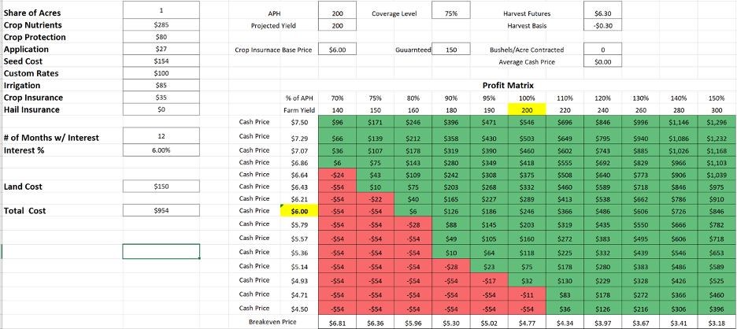Click the Irrigation cost cell showing $85
Screen dimensions: 737x329
(161, 85)
